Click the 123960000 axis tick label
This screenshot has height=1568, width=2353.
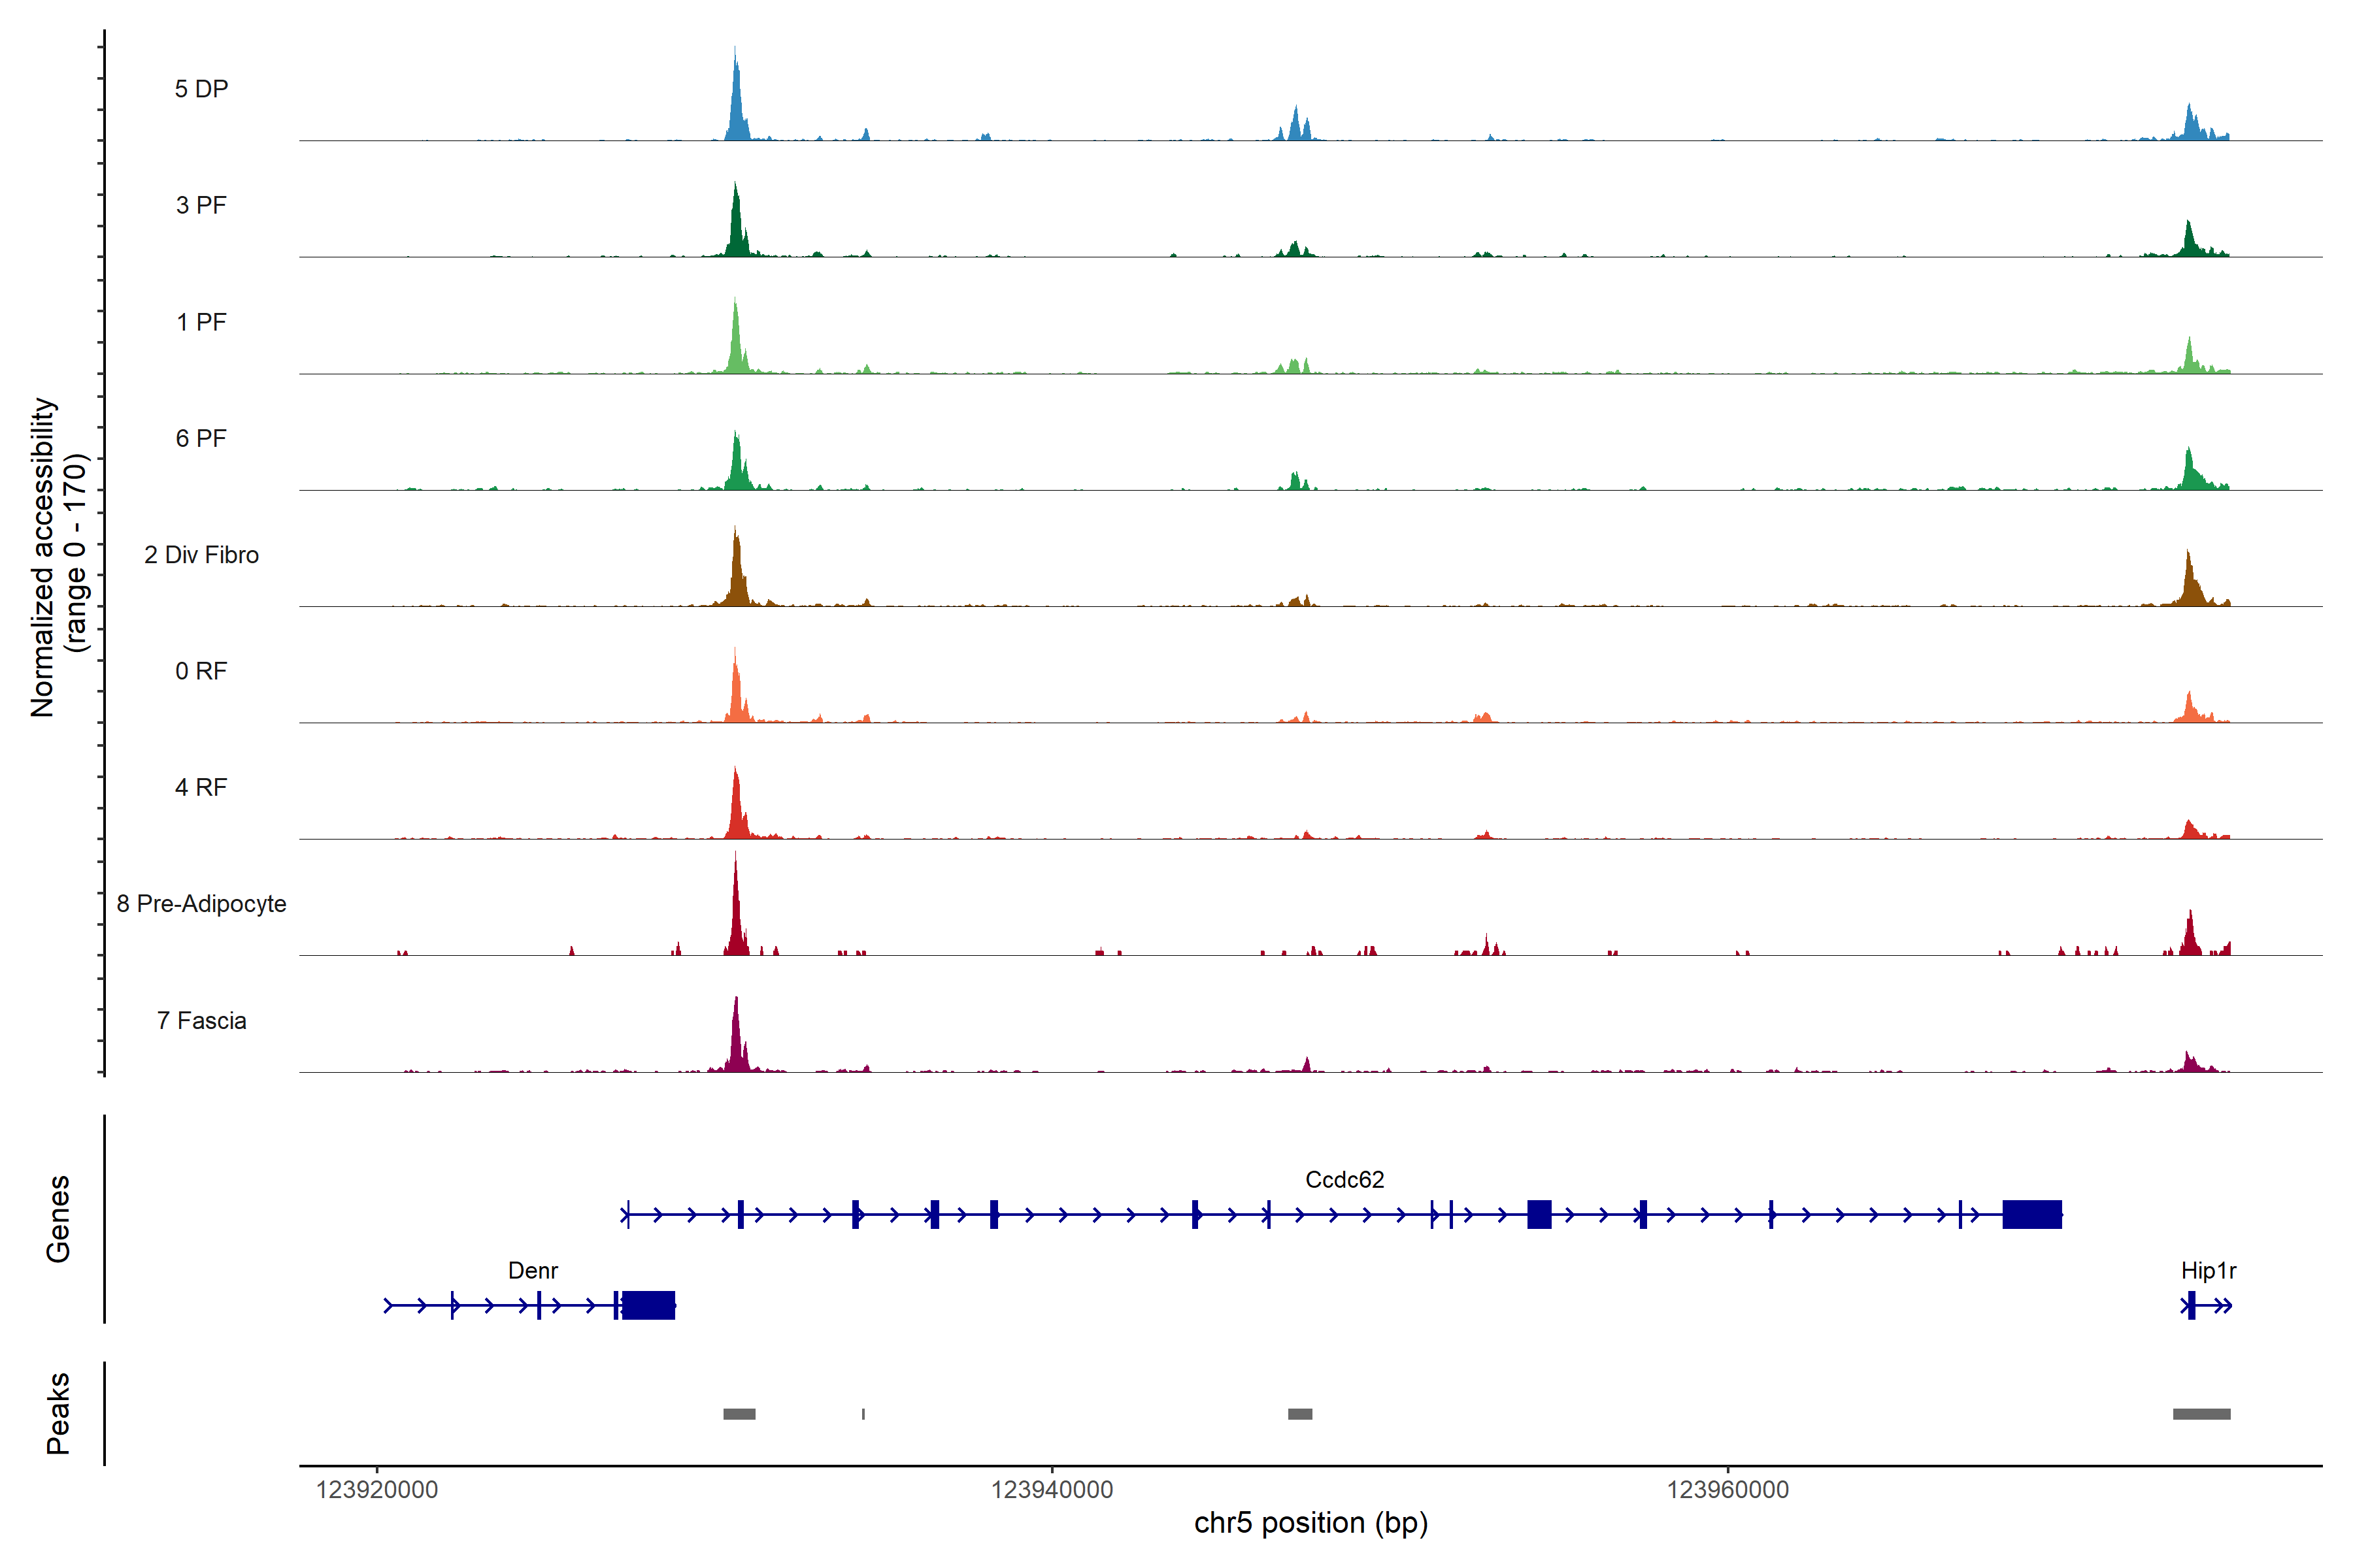(1727, 1490)
